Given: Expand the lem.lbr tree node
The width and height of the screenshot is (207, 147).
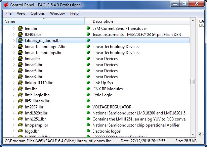Looking at the screenshot, I should [13, 28].
